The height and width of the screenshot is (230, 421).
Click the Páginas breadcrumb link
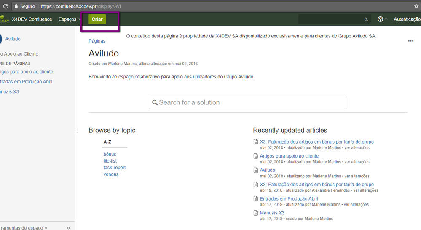point(97,41)
